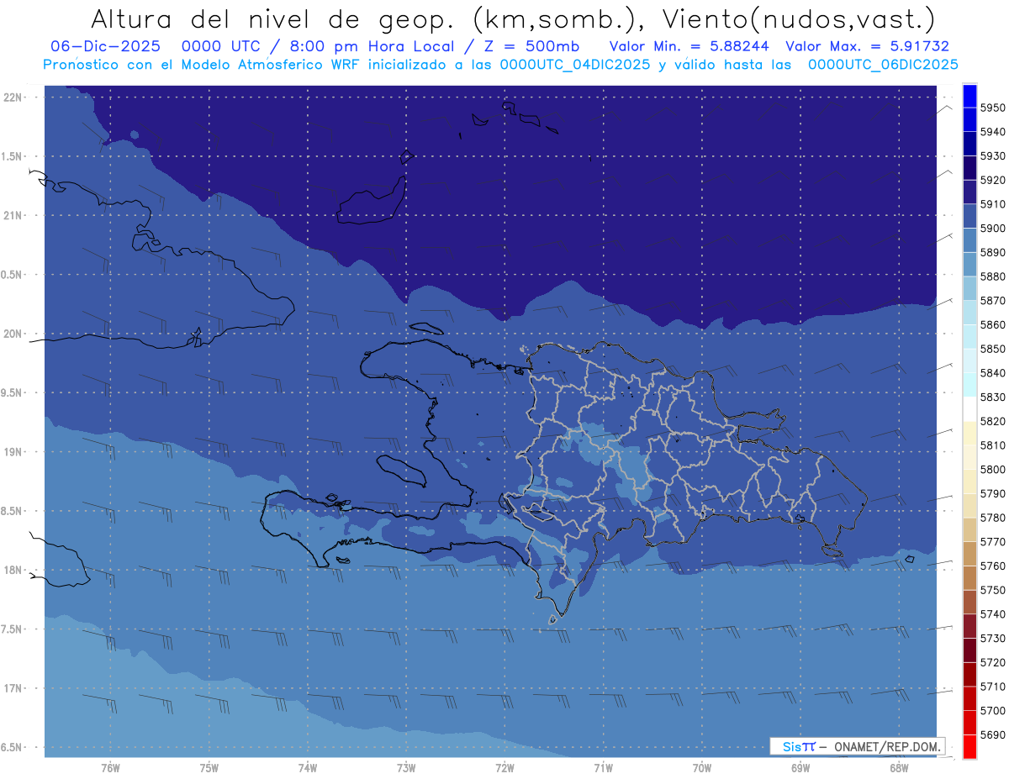Image resolution: width=1009 pixels, height=779 pixels.
Task: Click the 21N latitude label
Action: click(x=12, y=216)
